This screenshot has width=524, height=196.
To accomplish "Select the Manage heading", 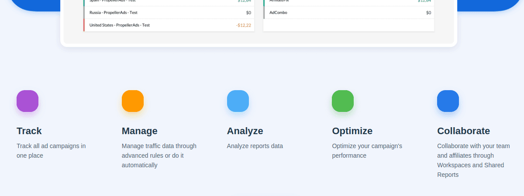I will click(x=140, y=131).
